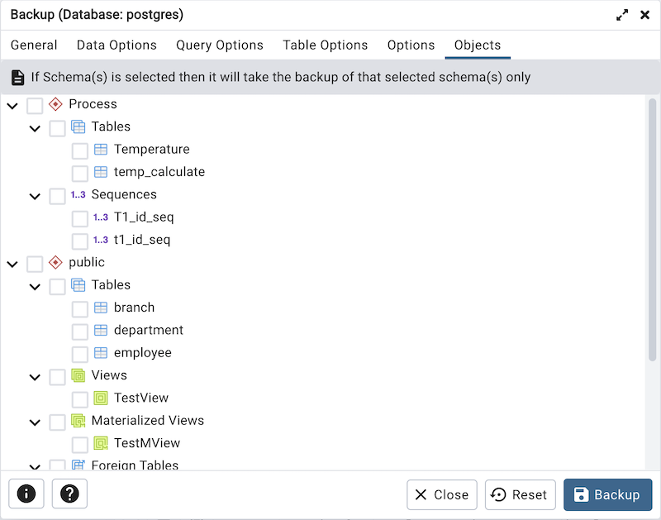Click the Process schema icon
Image resolution: width=661 pixels, height=520 pixels.
coord(55,104)
